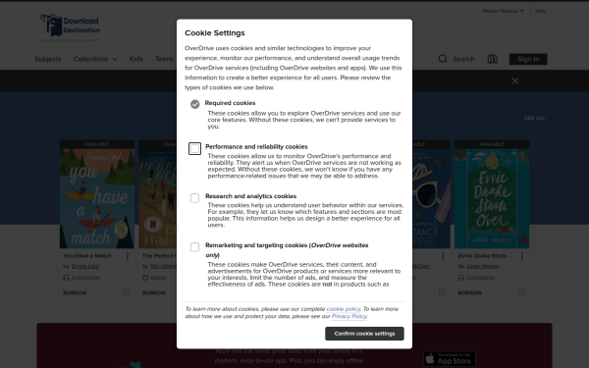Viewport: 589px width, 368px height.
Task: Expand the Partner libraries dropdown
Action: click(x=504, y=11)
